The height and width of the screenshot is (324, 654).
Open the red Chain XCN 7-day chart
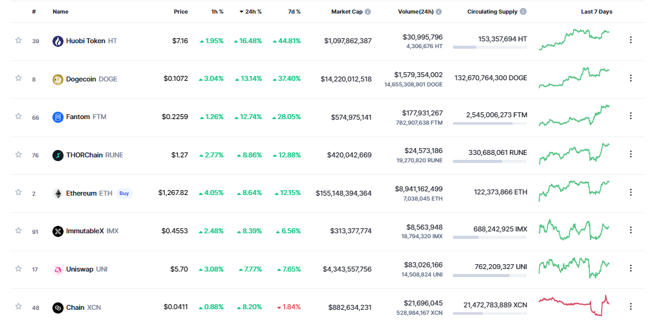[574, 305]
